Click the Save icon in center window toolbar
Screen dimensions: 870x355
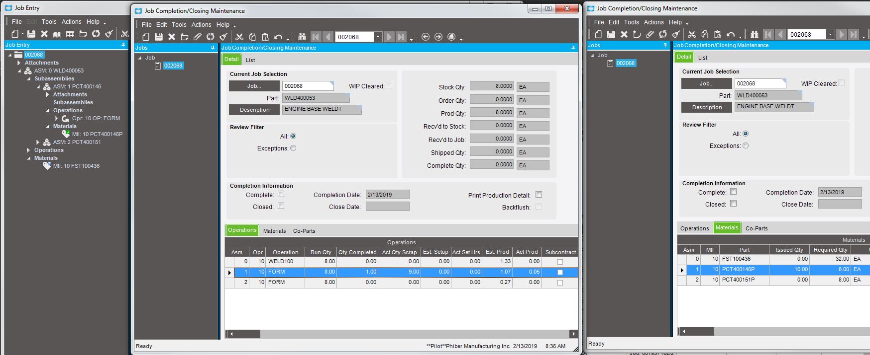159,37
